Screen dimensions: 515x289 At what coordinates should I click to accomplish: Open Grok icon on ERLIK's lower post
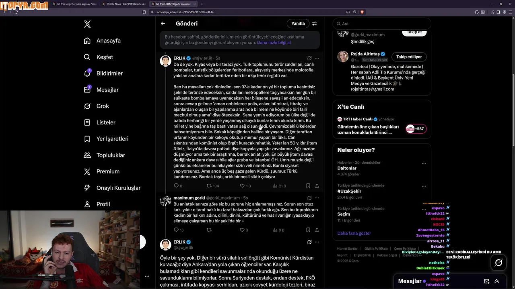(x=309, y=242)
